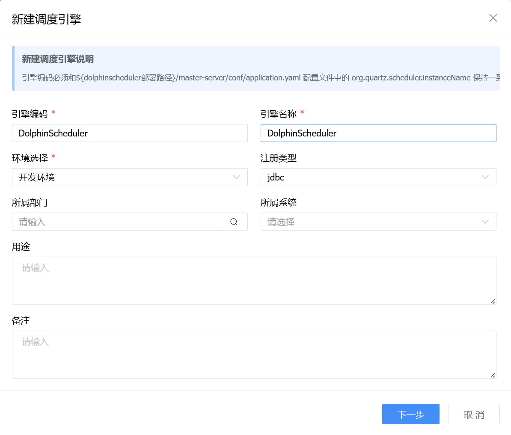Click the resize handle of 备注 textarea
Image resolution: width=511 pixels, height=435 pixels.
pos(493,375)
